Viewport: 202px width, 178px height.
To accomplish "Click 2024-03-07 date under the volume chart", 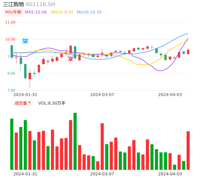I will pyautogui.click(x=102, y=174).
